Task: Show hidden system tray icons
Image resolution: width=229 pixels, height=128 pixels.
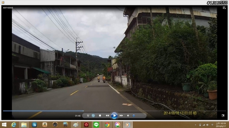Action: [x=195, y=125]
